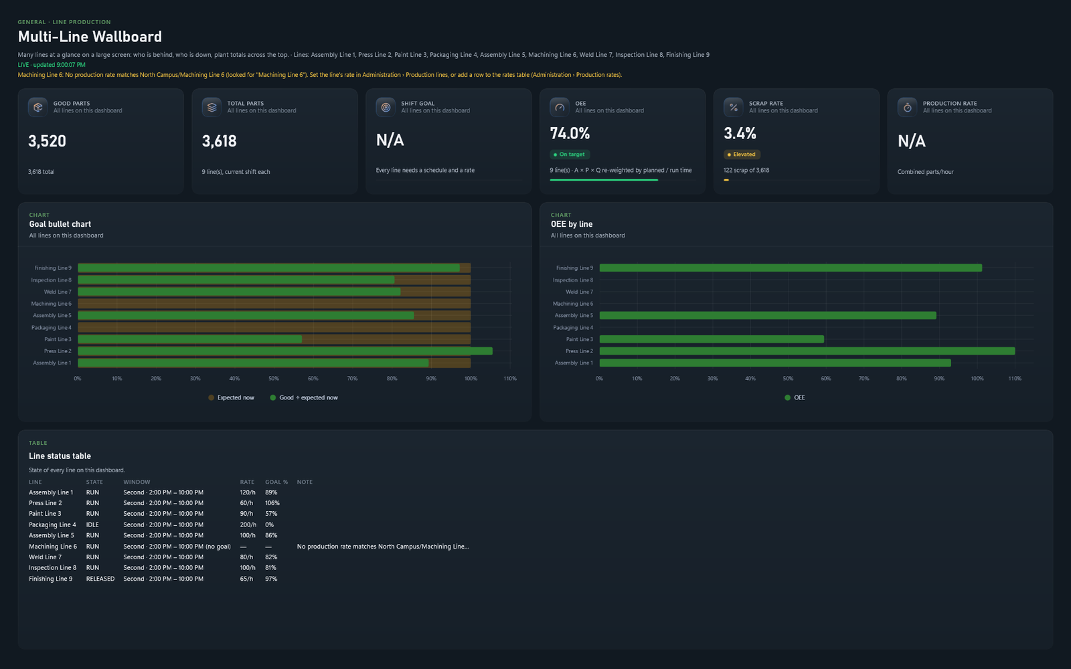The width and height of the screenshot is (1071, 669).
Task: Click the 200/h rate in the table
Action: point(248,525)
